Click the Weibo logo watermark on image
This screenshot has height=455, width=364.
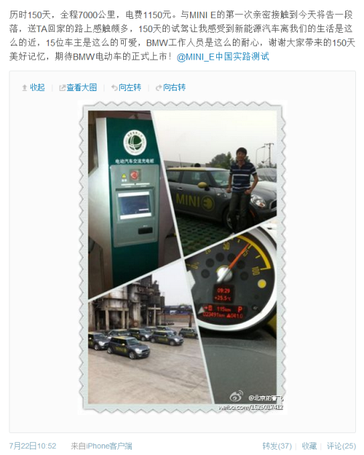coord(237,397)
